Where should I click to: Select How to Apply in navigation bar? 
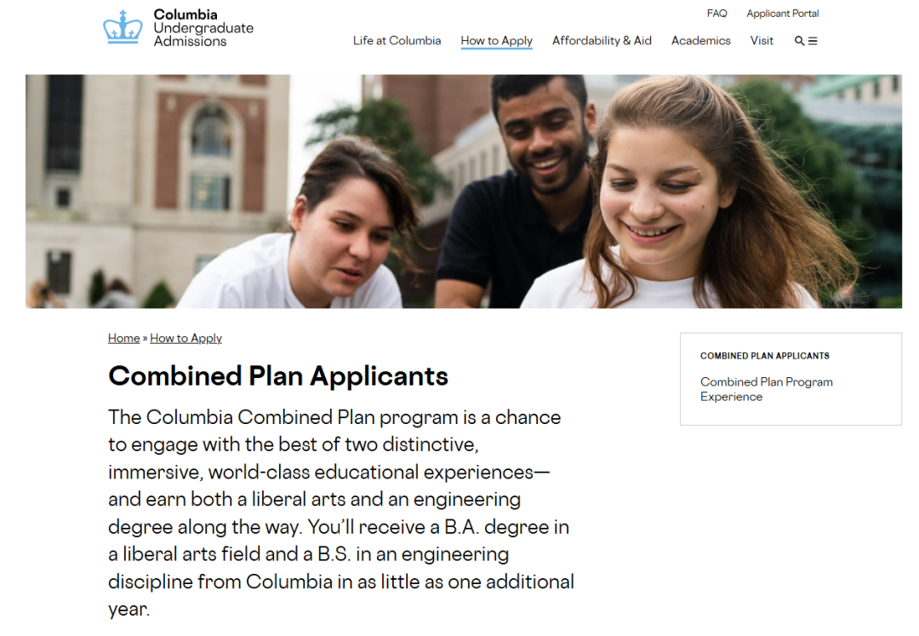[x=496, y=41]
